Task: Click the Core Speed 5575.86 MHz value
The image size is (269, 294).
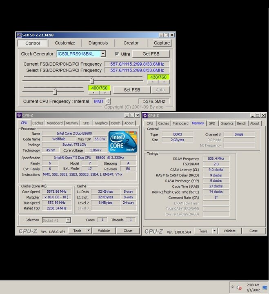Action: pos(57,192)
